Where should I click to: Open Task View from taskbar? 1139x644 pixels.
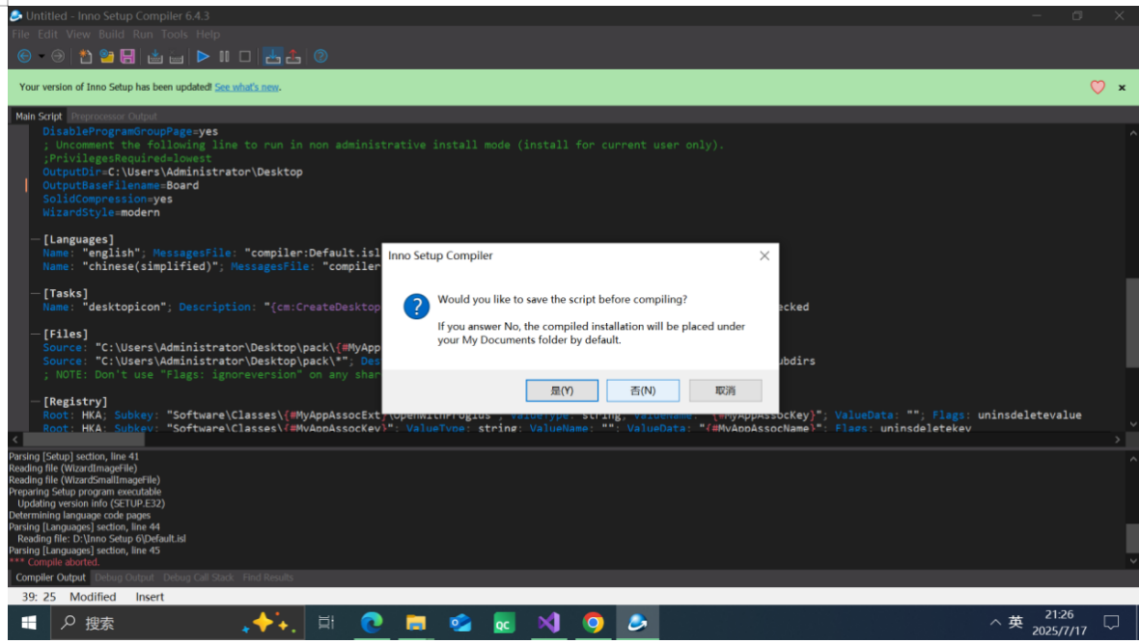click(x=326, y=622)
